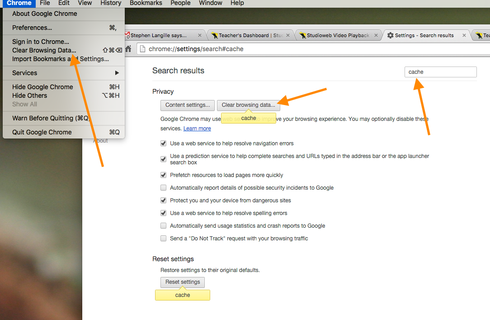Screen dimensions: 490x320
Task: Expand the Services submenu arrow
Action: (x=117, y=73)
